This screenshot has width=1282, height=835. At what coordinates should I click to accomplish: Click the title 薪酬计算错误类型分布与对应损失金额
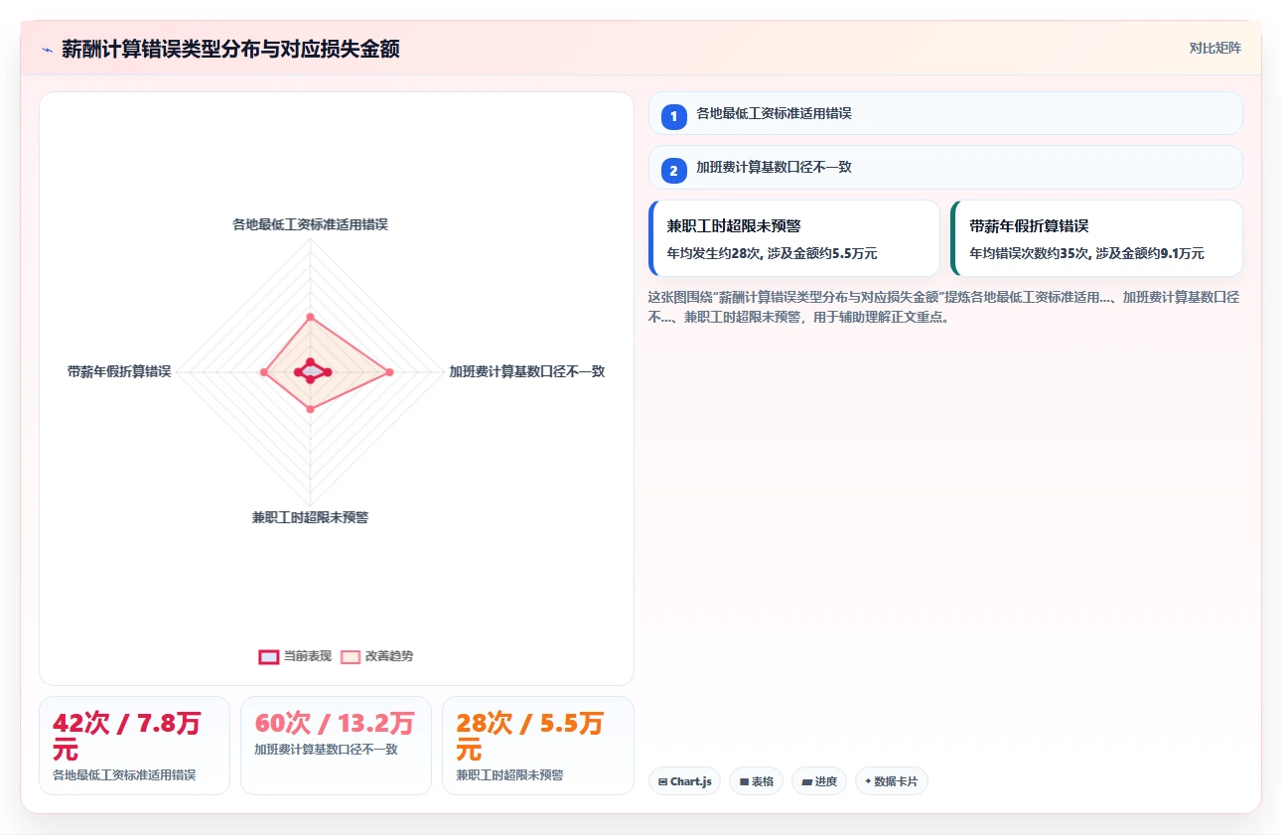(230, 49)
